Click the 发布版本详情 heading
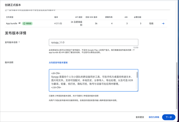This screenshot has height=122, width=179. (16, 33)
